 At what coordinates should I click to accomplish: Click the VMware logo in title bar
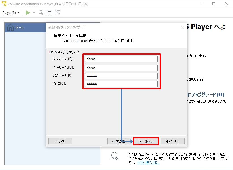(4, 4)
